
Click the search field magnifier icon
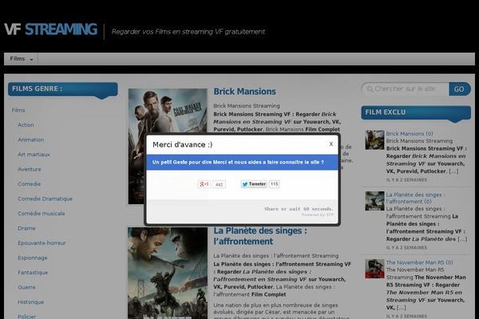370,89
